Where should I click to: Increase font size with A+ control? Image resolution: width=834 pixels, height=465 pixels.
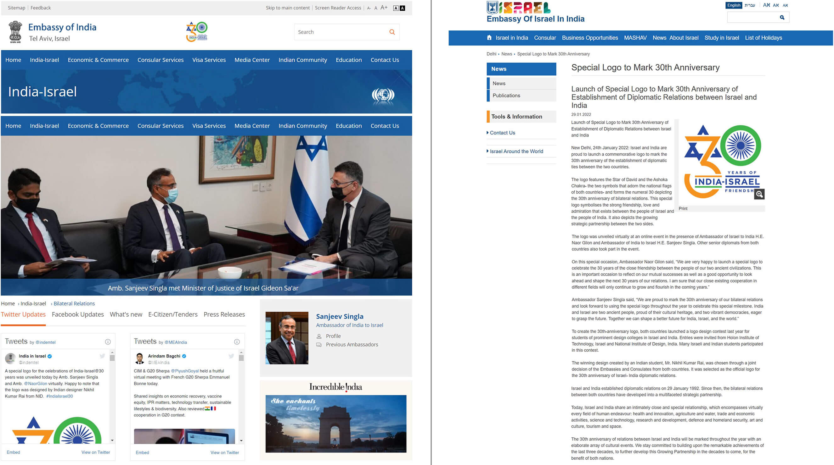pyautogui.click(x=384, y=8)
